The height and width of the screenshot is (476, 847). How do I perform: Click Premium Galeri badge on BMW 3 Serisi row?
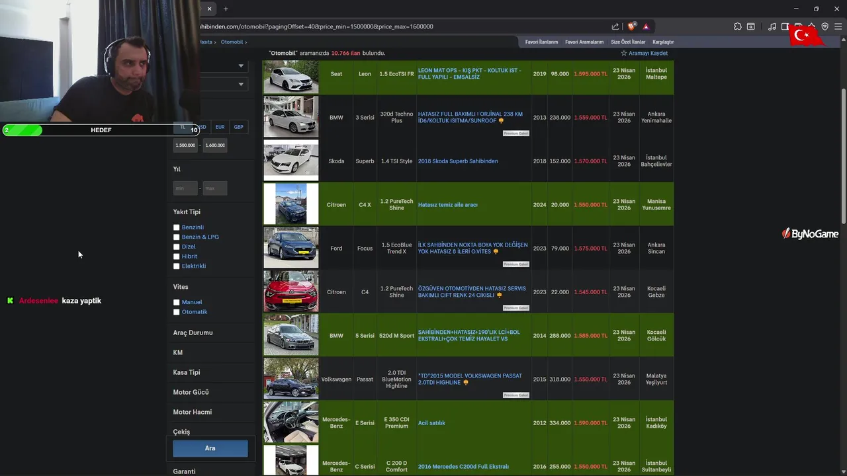click(516, 134)
